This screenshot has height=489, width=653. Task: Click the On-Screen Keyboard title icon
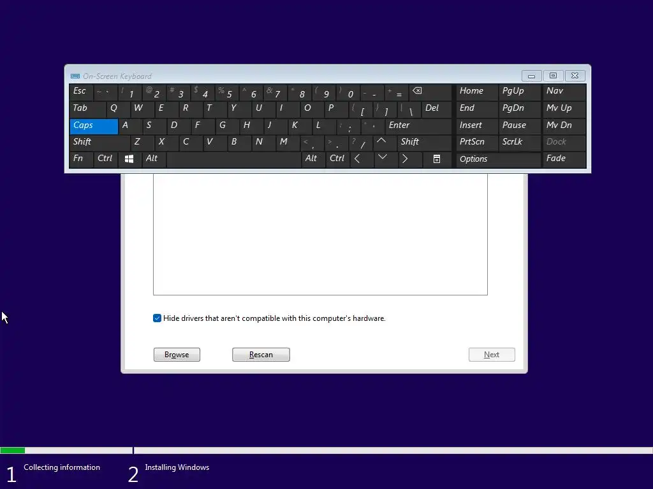click(75, 76)
